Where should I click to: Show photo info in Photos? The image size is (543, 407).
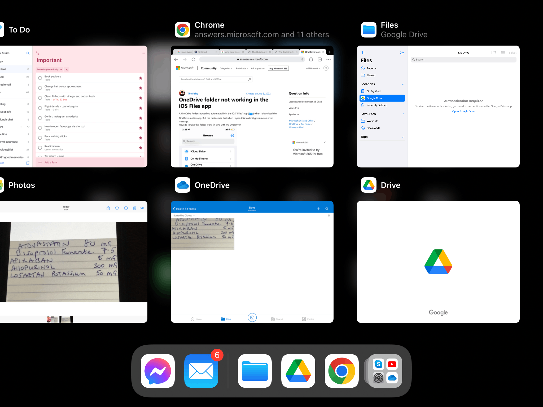click(x=126, y=208)
